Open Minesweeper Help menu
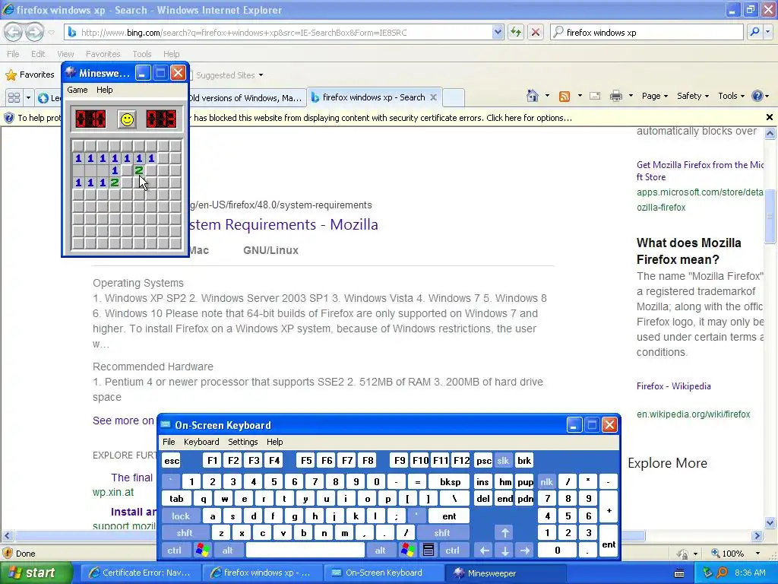The image size is (778, 584). tap(105, 90)
